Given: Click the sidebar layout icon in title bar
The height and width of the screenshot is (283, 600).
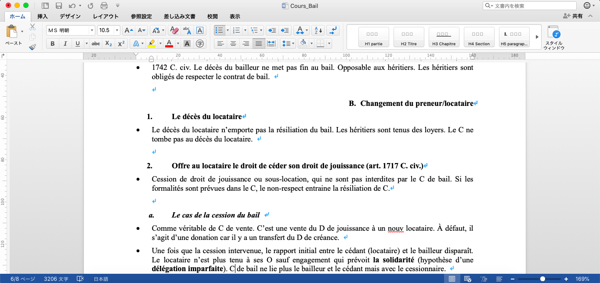Looking at the screenshot, I should pyautogui.click(x=45, y=6).
